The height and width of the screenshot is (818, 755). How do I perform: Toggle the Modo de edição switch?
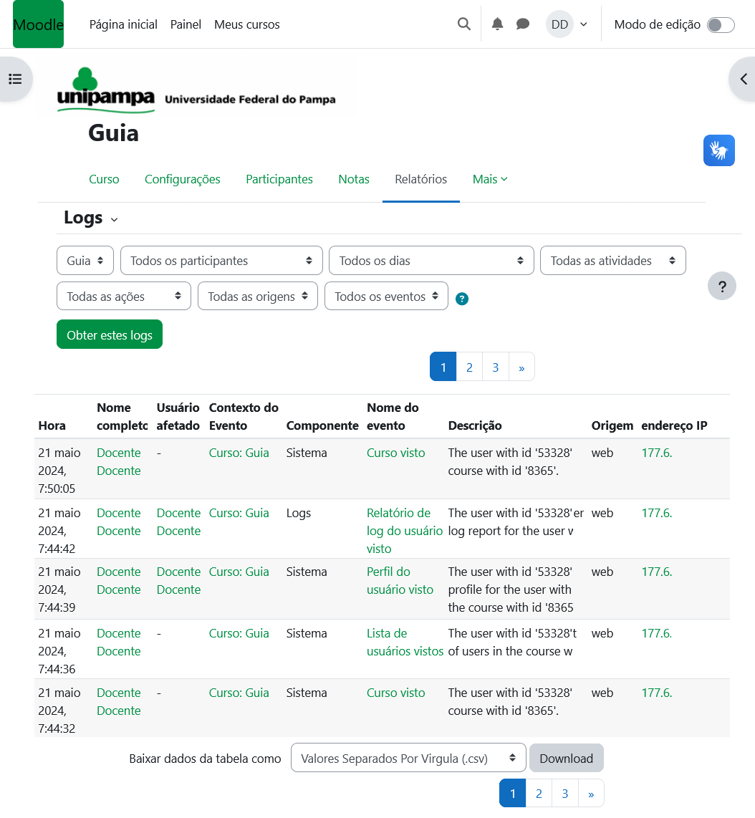[x=720, y=25]
